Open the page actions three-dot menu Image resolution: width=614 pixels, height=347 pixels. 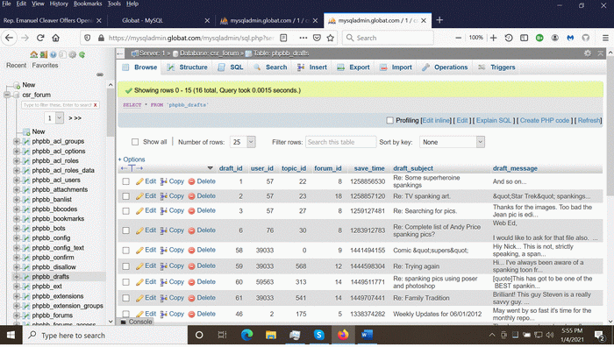303,38
